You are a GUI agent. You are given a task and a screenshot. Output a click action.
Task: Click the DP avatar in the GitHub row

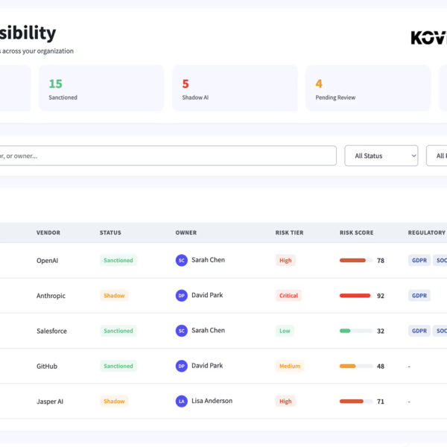click(181, 366)
